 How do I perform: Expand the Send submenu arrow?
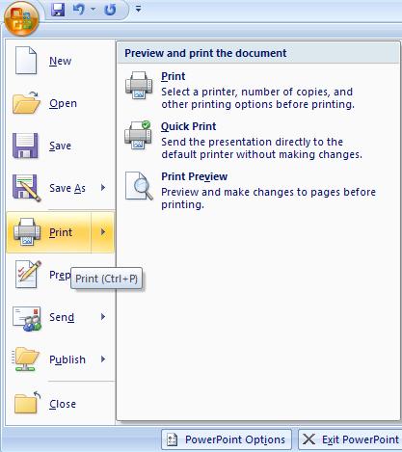[x=103, y=317]
